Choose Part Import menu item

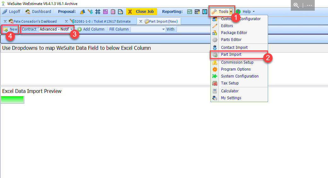pos(239,55)
